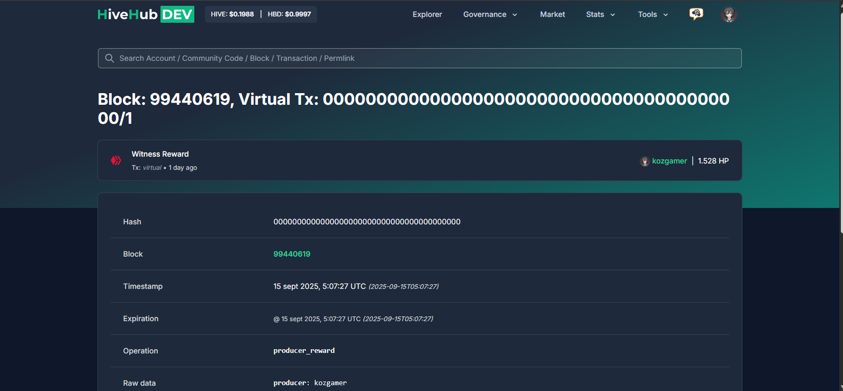Click the 'virtual' Tx label in the card
Image resolution: width=843 pixels, height=391 pixels.
pos(152,168)
